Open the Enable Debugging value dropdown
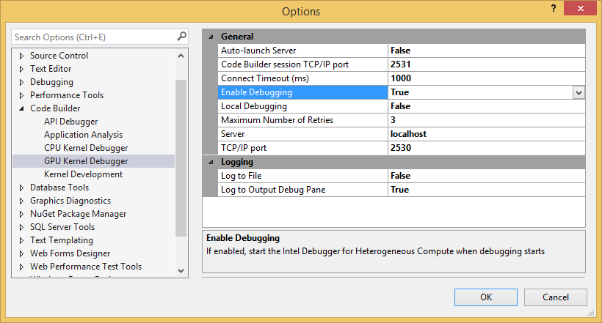 [579, 92]
